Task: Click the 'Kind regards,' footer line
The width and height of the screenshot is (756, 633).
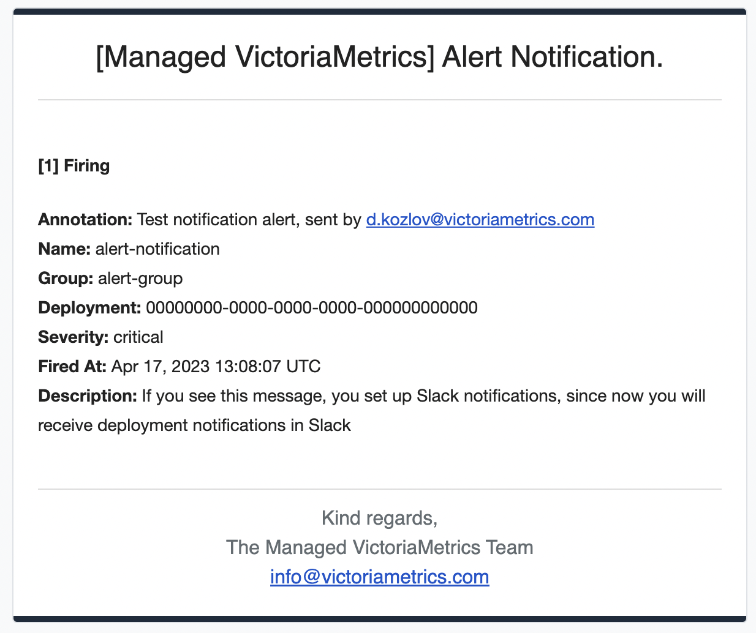Action: 379,518
